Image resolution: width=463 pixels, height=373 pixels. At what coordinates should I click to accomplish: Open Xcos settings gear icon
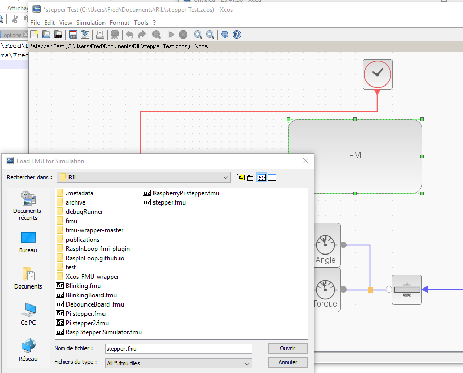pyautogui.click(x=225, y=35)
